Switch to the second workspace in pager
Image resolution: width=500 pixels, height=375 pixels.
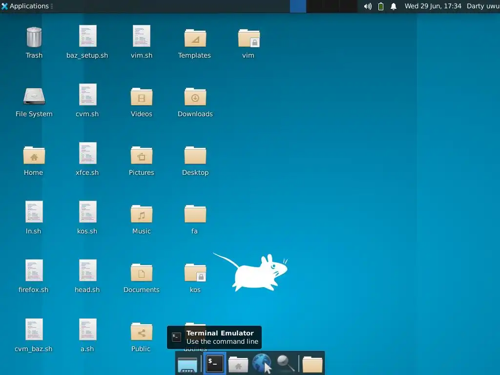click(x=314, y=6)
